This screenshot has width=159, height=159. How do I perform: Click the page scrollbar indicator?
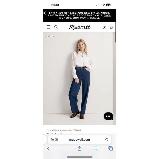pyautogui.click(x=115, y=32)
